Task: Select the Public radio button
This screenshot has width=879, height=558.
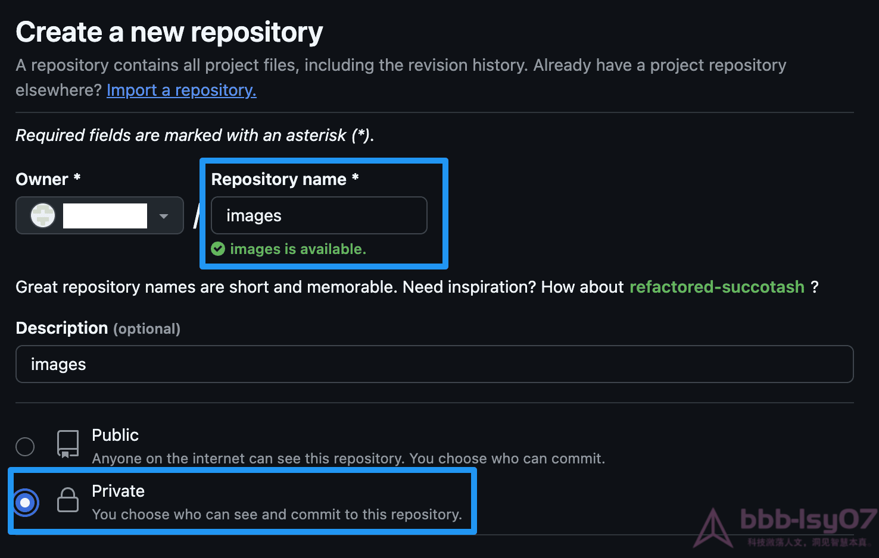Action: (25, 446)
